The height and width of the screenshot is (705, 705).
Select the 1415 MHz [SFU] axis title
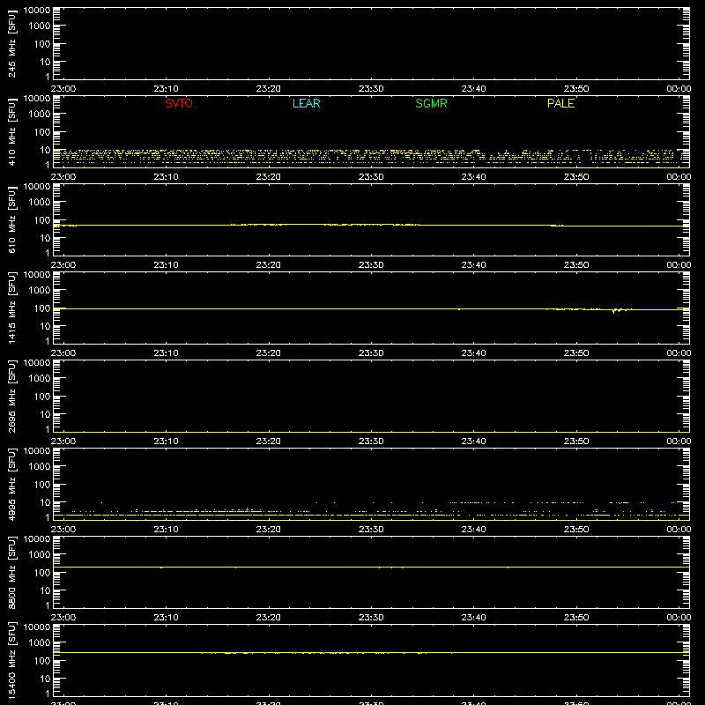(x=12, y=308)
